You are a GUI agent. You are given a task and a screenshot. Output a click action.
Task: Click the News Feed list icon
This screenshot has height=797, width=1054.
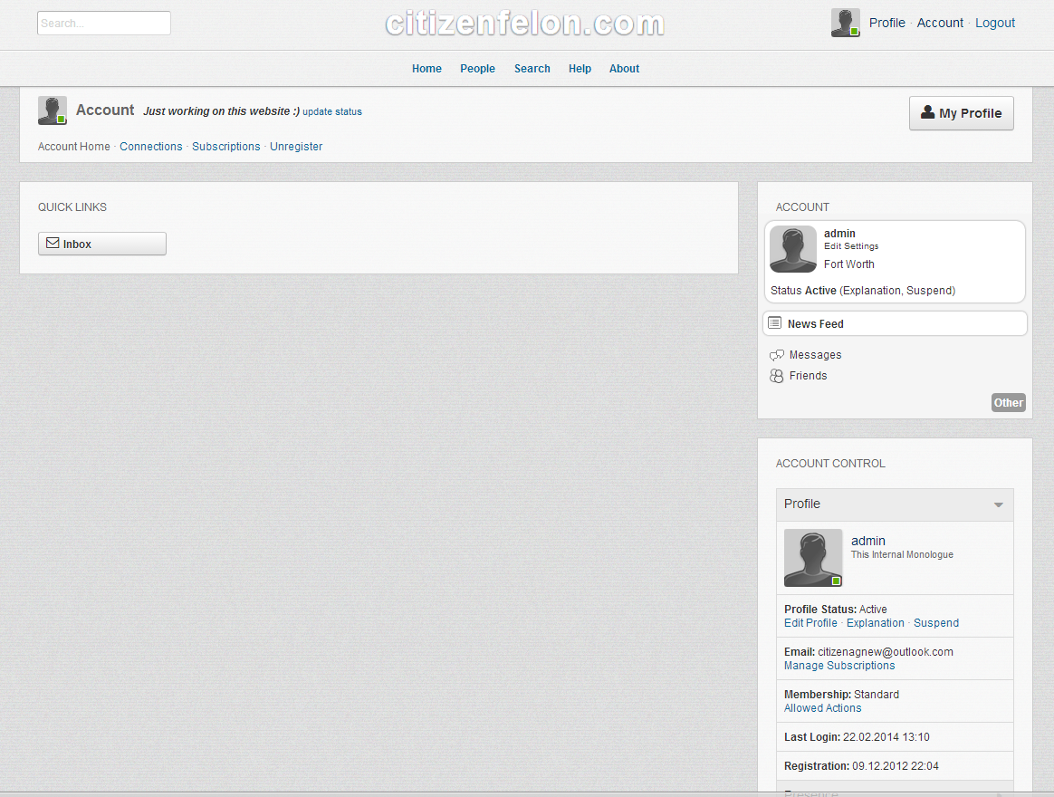tap(774, 323)
